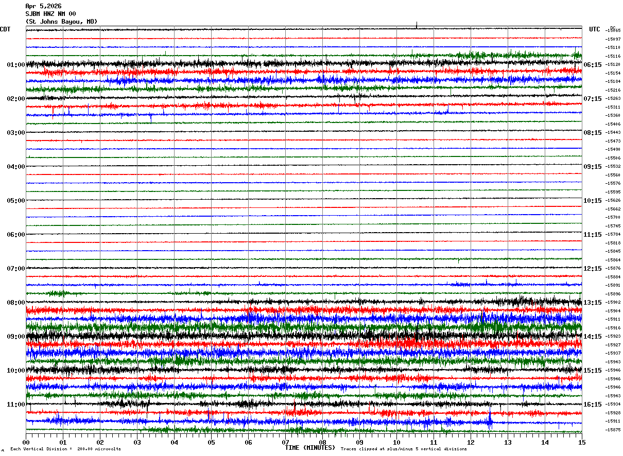Click the DC offset value '-15184'

tap(613, 82)
